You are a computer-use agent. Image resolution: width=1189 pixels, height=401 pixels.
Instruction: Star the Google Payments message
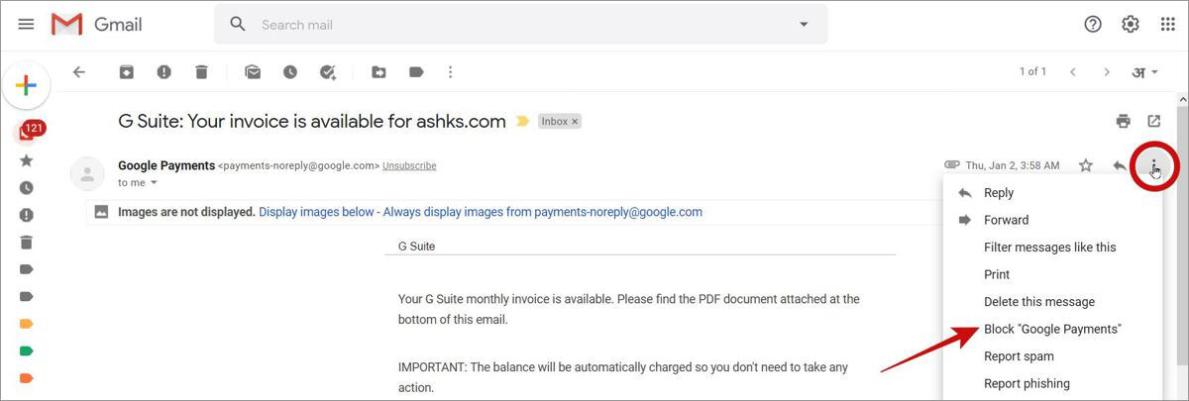(x=1086, y=165)
